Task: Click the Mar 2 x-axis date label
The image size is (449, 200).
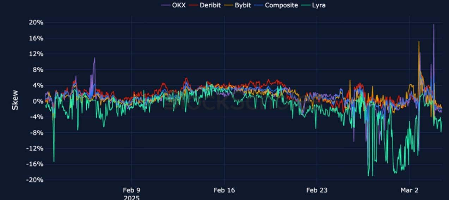Action: pos(410,190)
